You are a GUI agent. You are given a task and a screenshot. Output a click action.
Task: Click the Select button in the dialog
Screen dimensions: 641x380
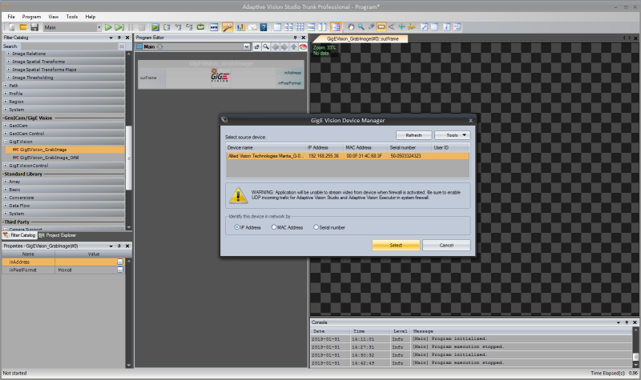click(396, 246)
